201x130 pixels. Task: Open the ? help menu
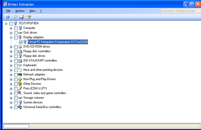(41, 11)
